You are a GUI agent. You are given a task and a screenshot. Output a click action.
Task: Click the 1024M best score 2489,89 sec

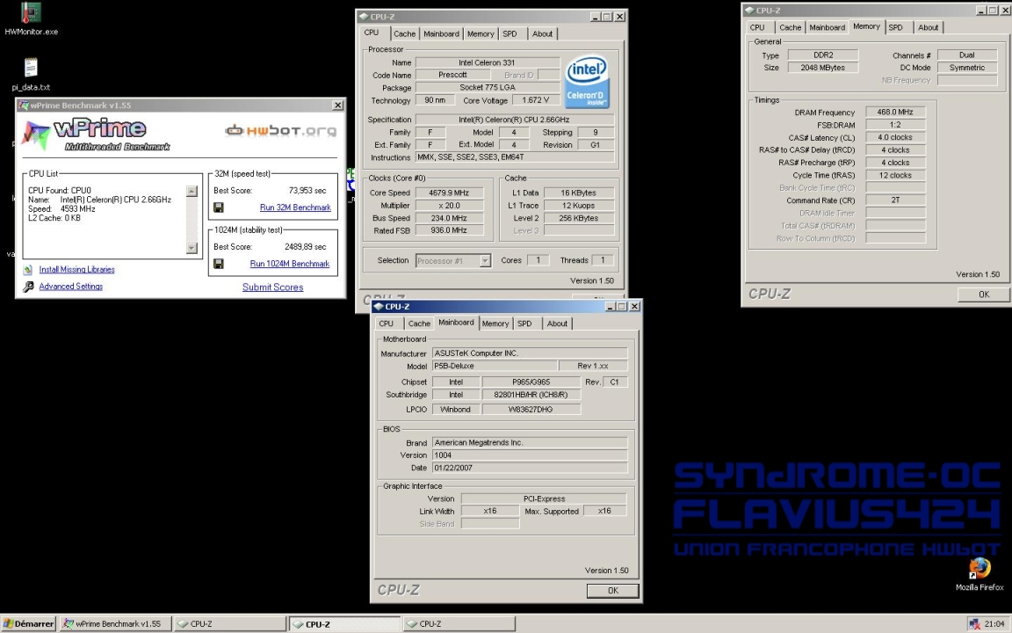[x=306, y=247]
